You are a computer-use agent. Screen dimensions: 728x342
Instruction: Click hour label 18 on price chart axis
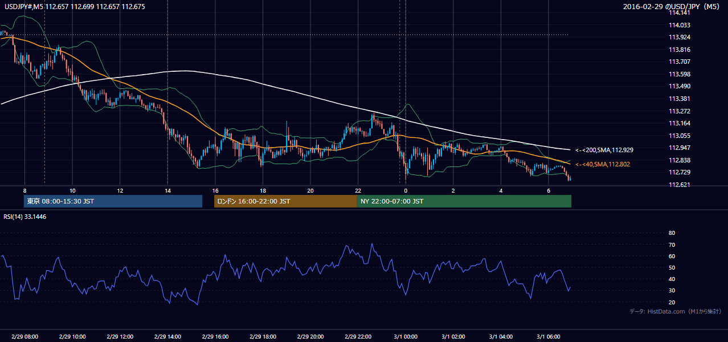click(263, 190)
